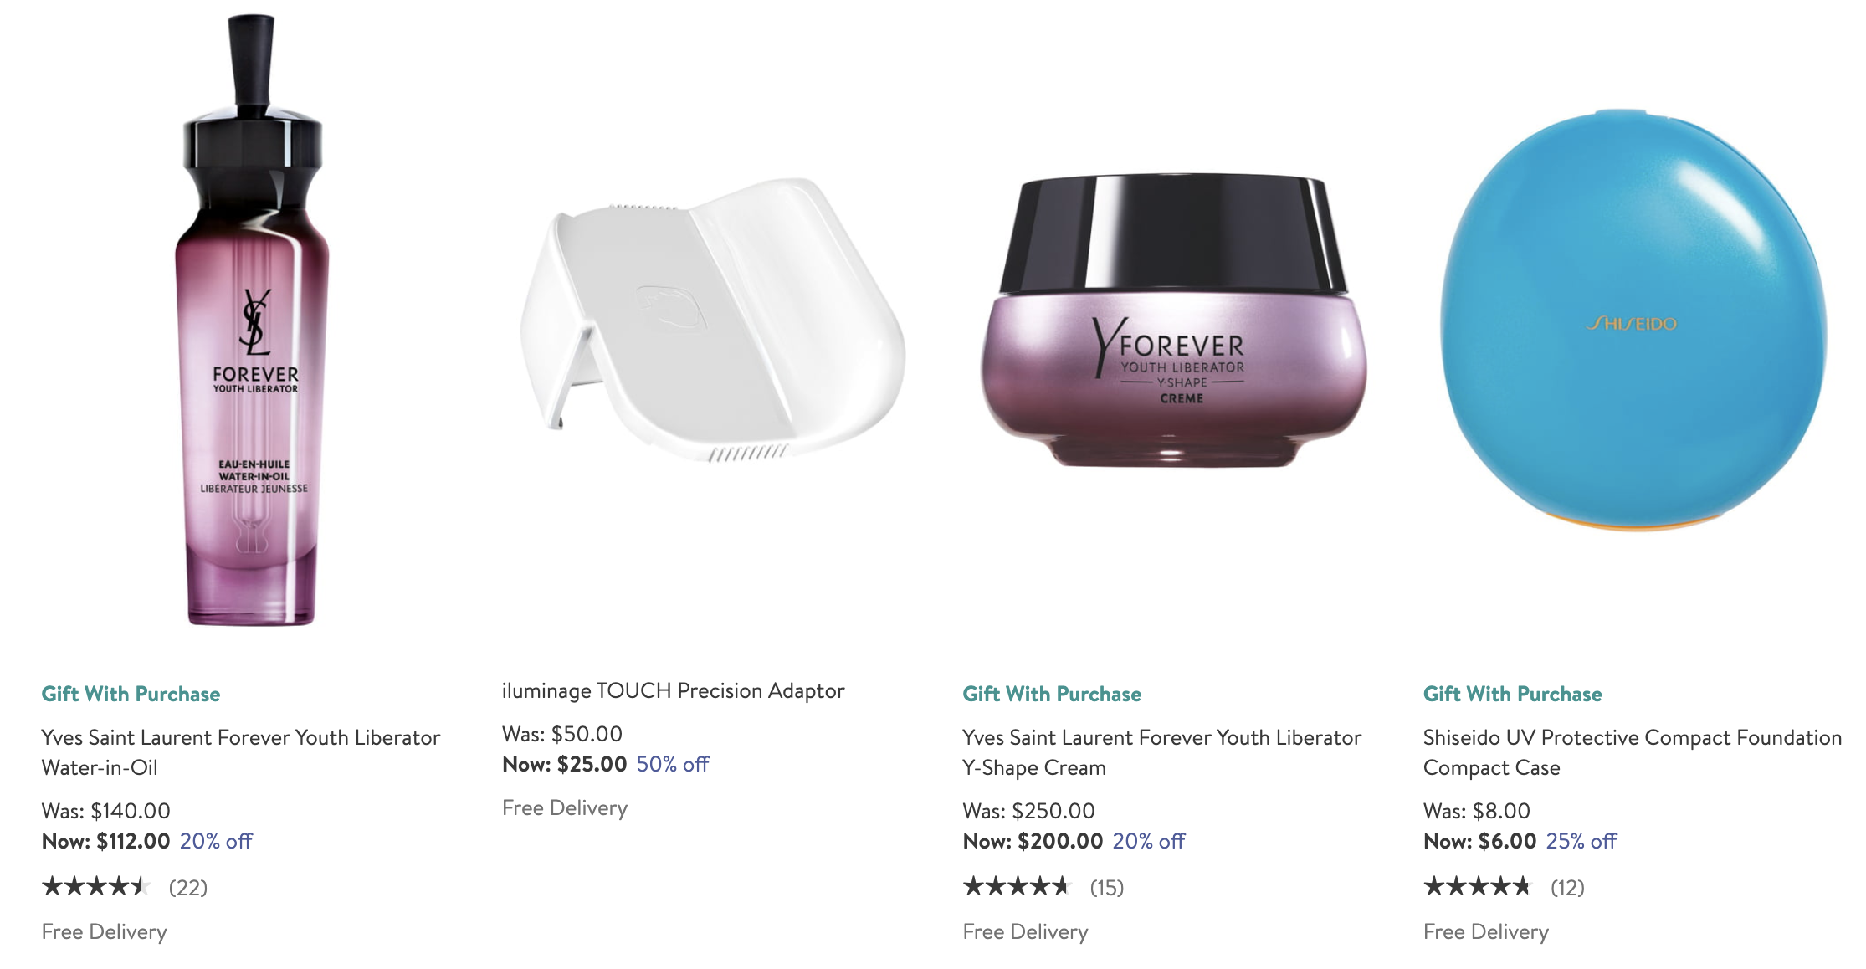This screenshot has height=969, width=1866.
Task: Open the 15 reviews count
Action: coord(1107,888)
